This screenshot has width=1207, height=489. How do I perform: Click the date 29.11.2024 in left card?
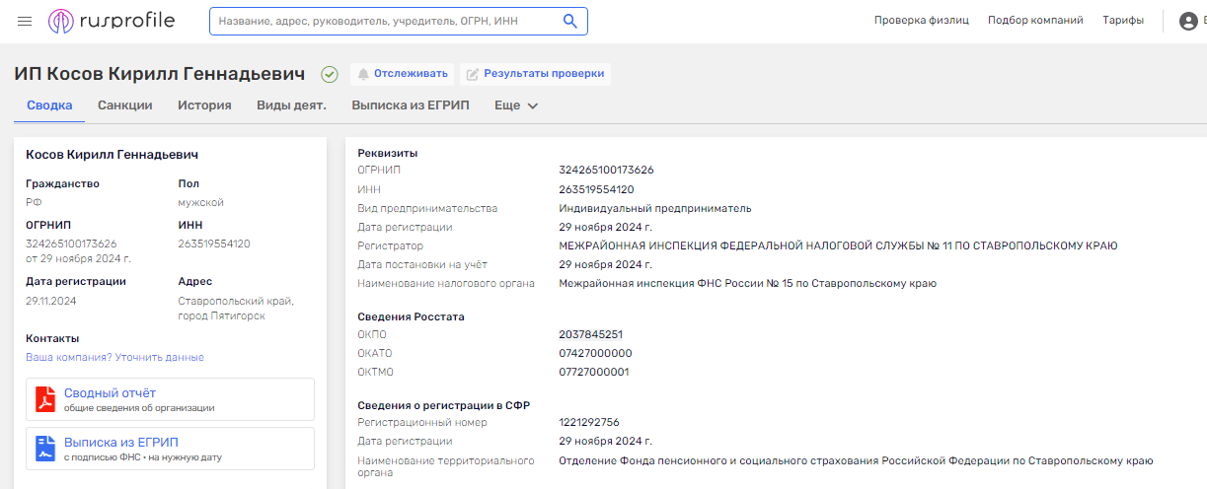click(x=51, y=301)
